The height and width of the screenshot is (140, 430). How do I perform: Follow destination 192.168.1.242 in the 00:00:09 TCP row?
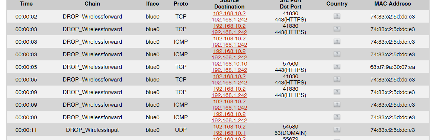click(x=229, y=95)
